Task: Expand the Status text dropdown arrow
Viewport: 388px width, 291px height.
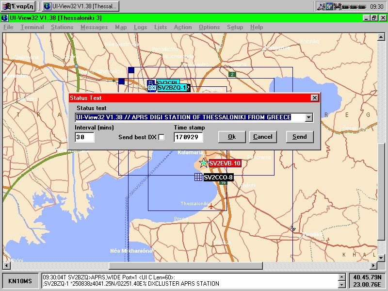Action: pyautogui.click(x=308, y=117)
